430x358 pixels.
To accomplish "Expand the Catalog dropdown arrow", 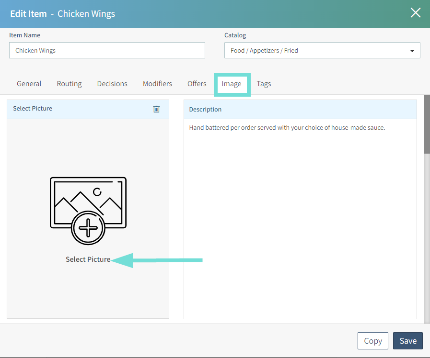I will pyautogui.click(x=412, y=51).
